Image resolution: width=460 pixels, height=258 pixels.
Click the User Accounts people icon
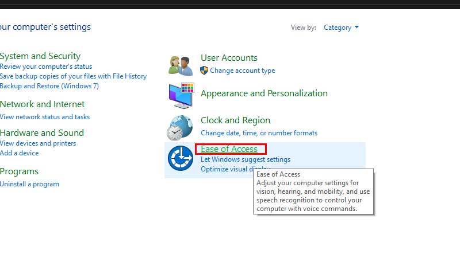(181, 65)
